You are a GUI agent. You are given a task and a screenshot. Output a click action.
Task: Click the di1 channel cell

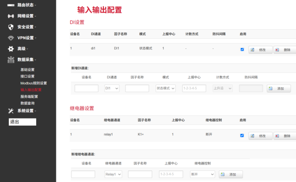pyautogui.click(x=93, y=48)
